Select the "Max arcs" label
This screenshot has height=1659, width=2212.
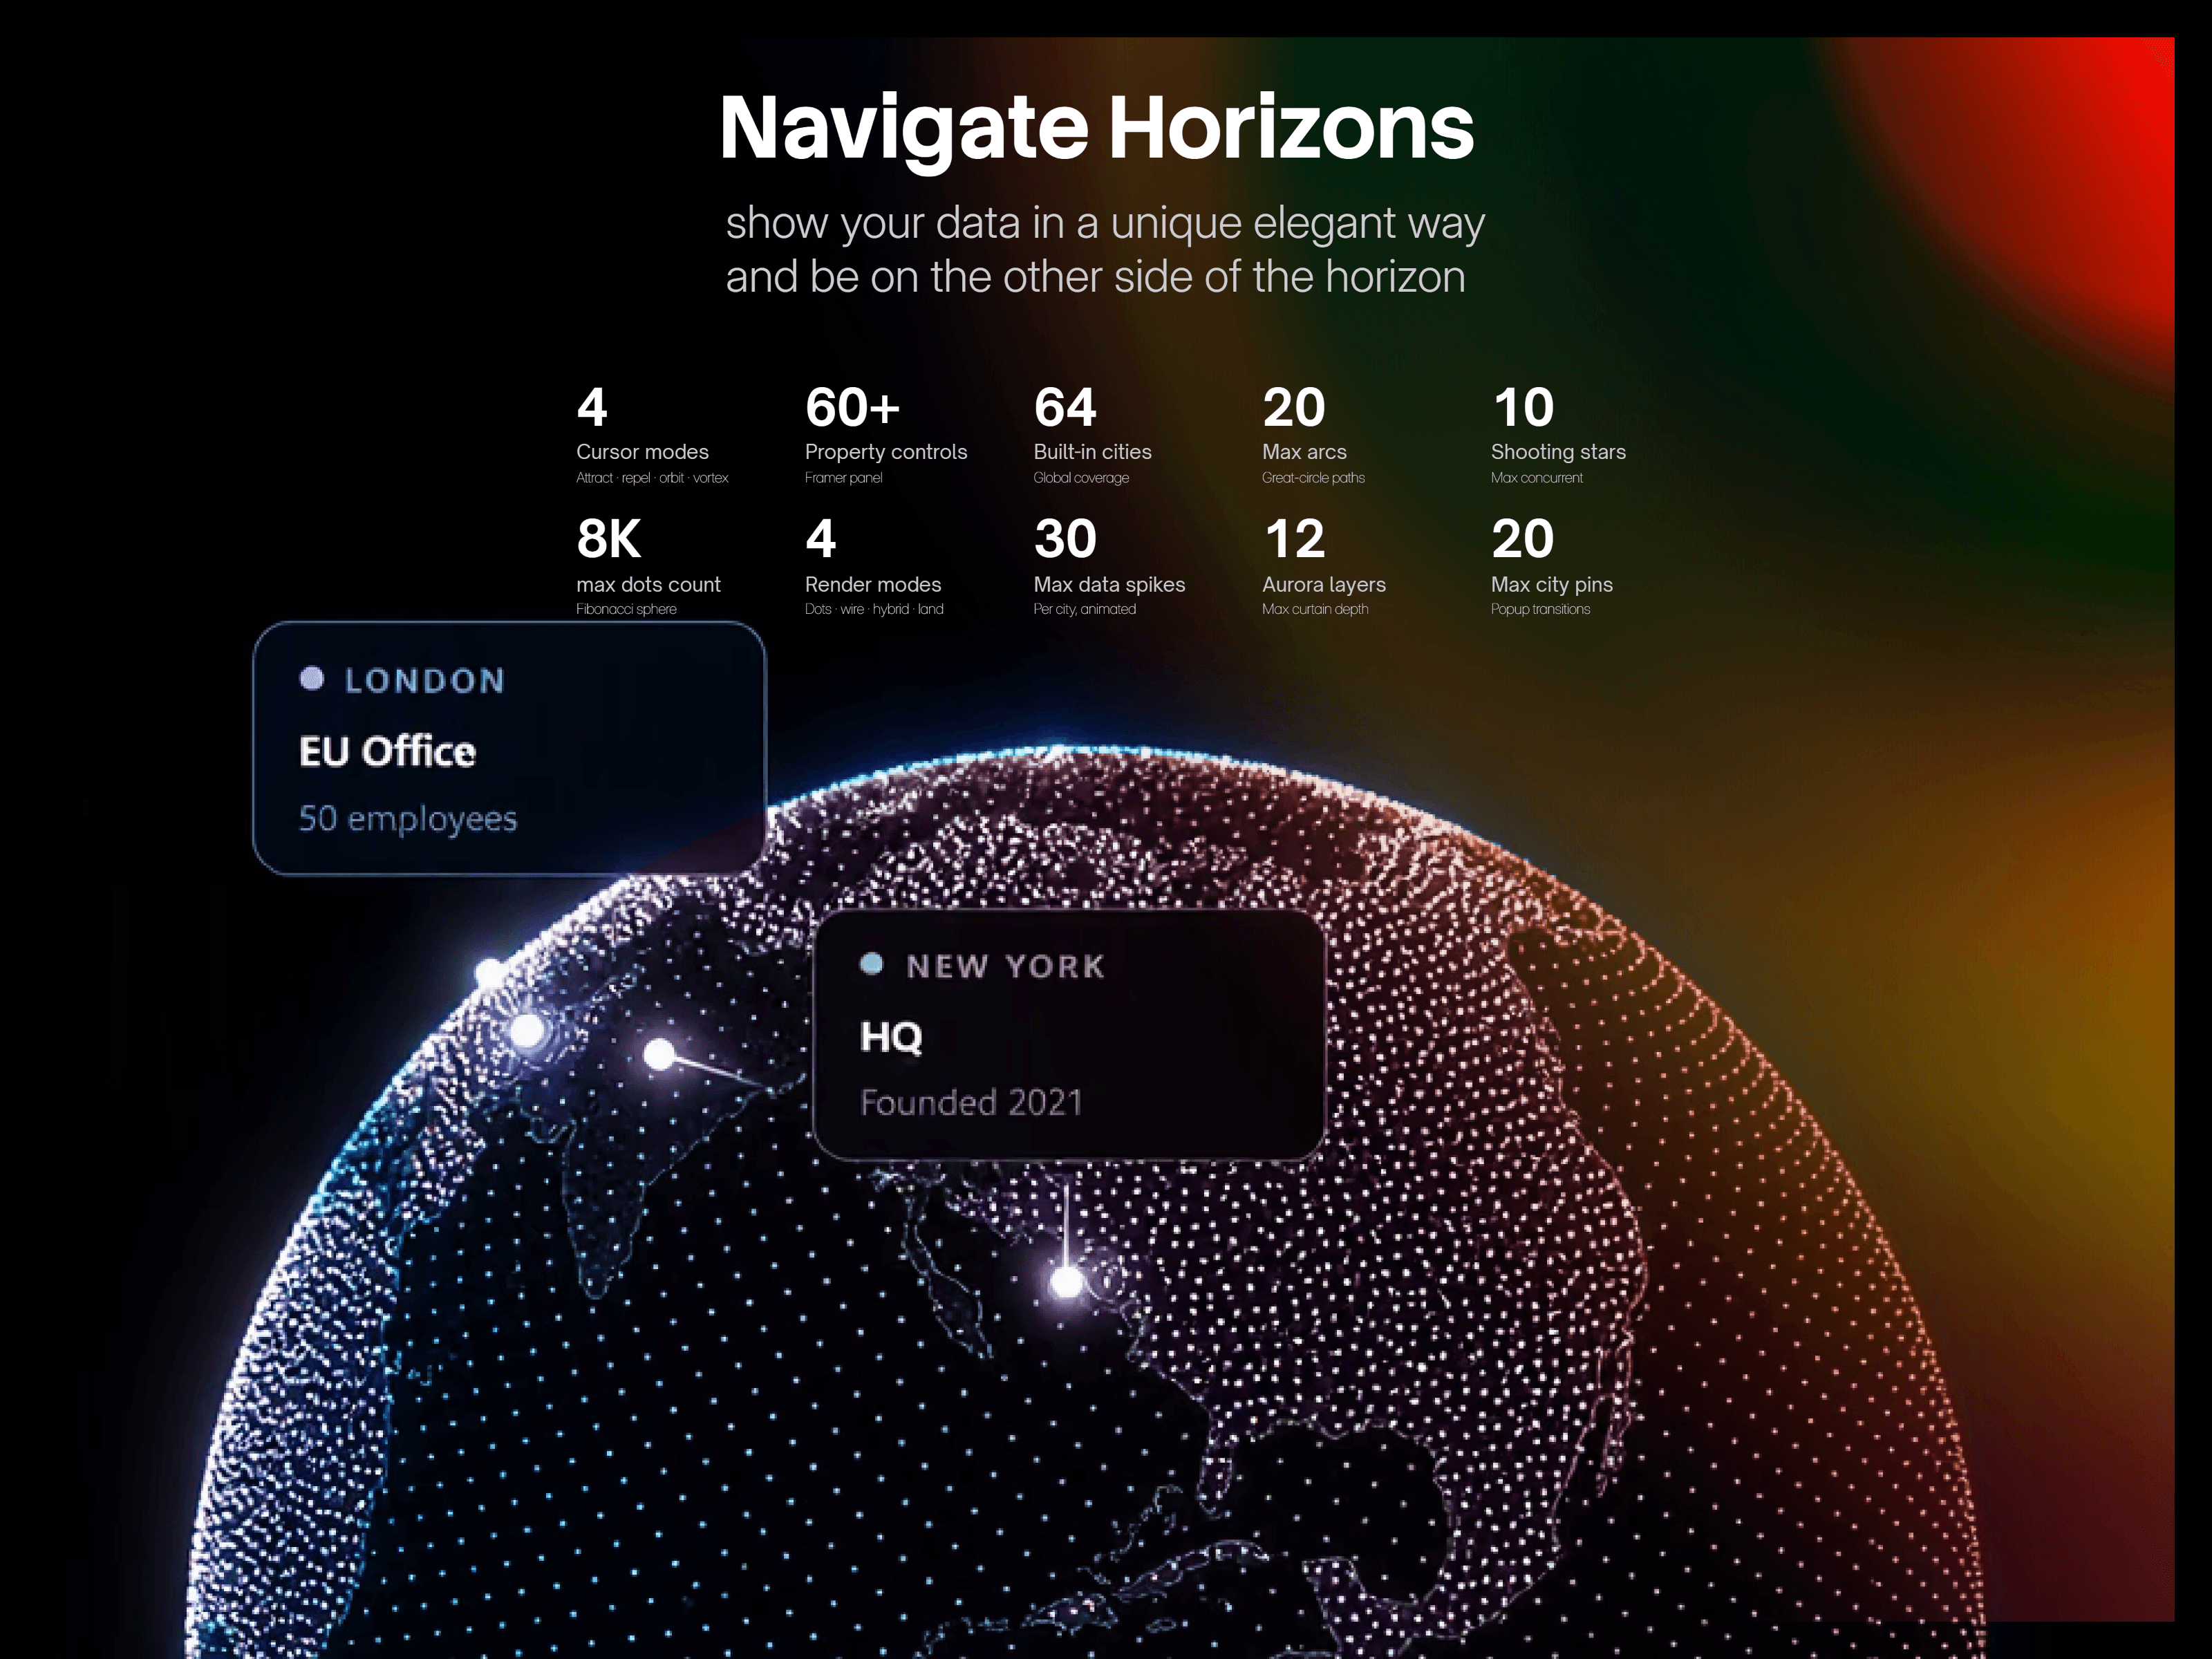[x=1304, y=452]
